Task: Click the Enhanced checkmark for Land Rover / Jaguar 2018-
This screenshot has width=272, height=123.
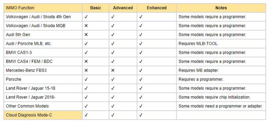Action: click(141, 97)
